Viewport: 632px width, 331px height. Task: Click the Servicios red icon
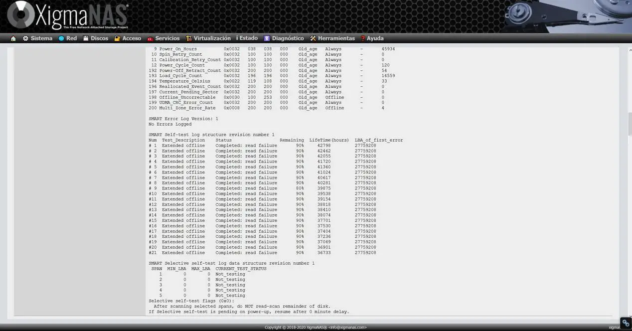pyautogui.click(x=150, y=38)
